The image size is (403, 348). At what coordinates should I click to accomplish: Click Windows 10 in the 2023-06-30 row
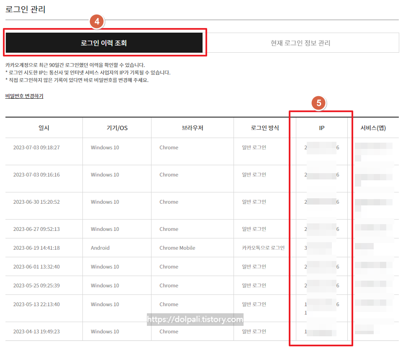[105, 202]
